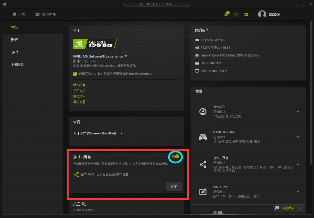Click the 15.86 GB RAM text
This screenshot has width=314, height=218.
pos(211,63)
